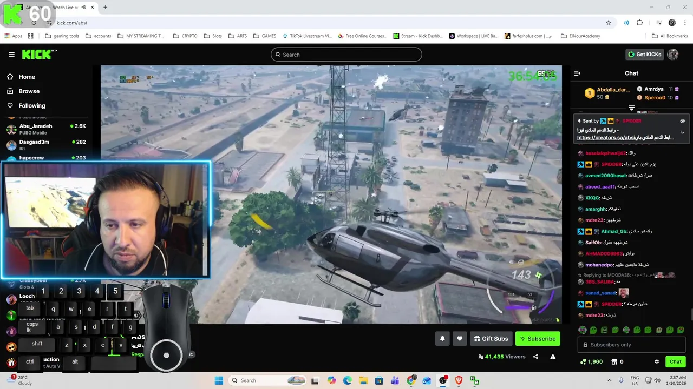693x389 pixels.
Task: Open the KICKs balance 1,960
Action: click(x=591, y=361)
